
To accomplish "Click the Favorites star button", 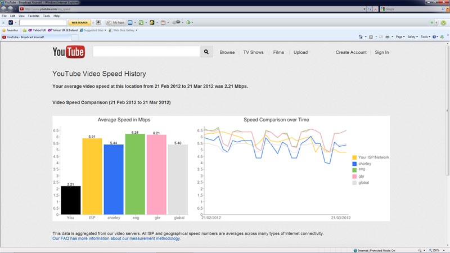I will (x=10, y=30).
